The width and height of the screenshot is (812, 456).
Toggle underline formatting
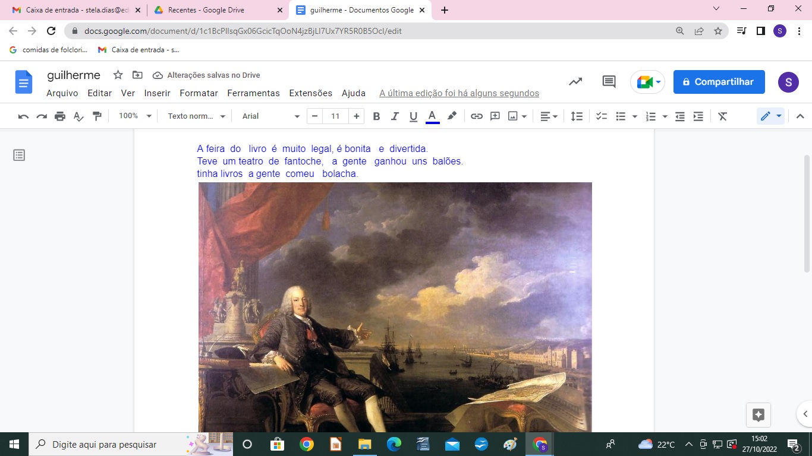tap(413, 116)
